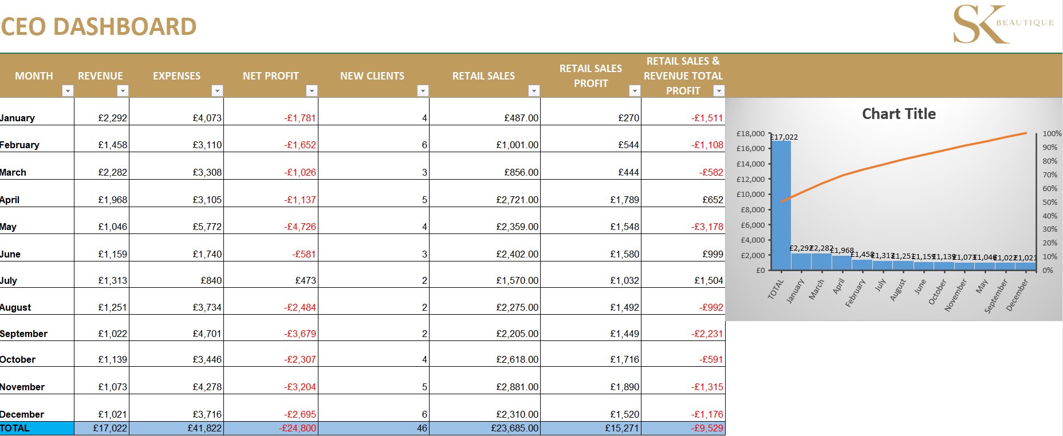This screenshot has height=436, width=1063.
Task: Select the total expenses cell £41,822
Action: 176,428
